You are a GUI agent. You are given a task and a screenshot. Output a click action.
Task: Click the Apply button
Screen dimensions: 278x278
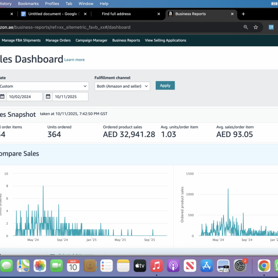coord(165,85)
